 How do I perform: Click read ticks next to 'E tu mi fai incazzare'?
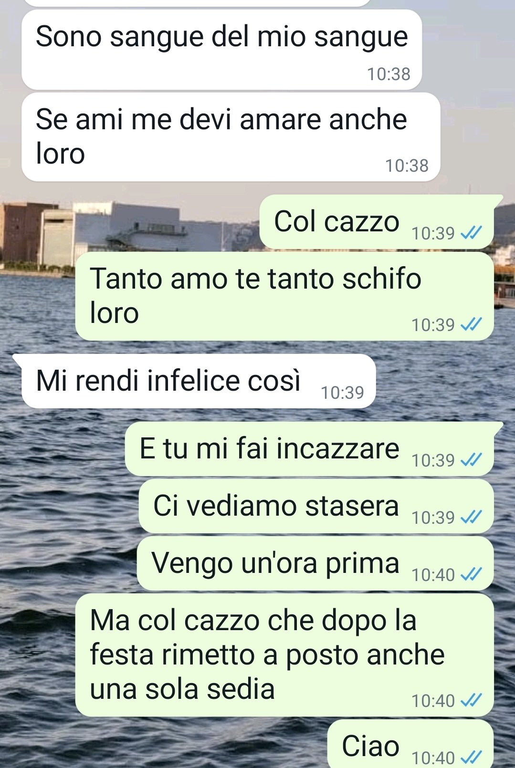click(x=471, y=460)
